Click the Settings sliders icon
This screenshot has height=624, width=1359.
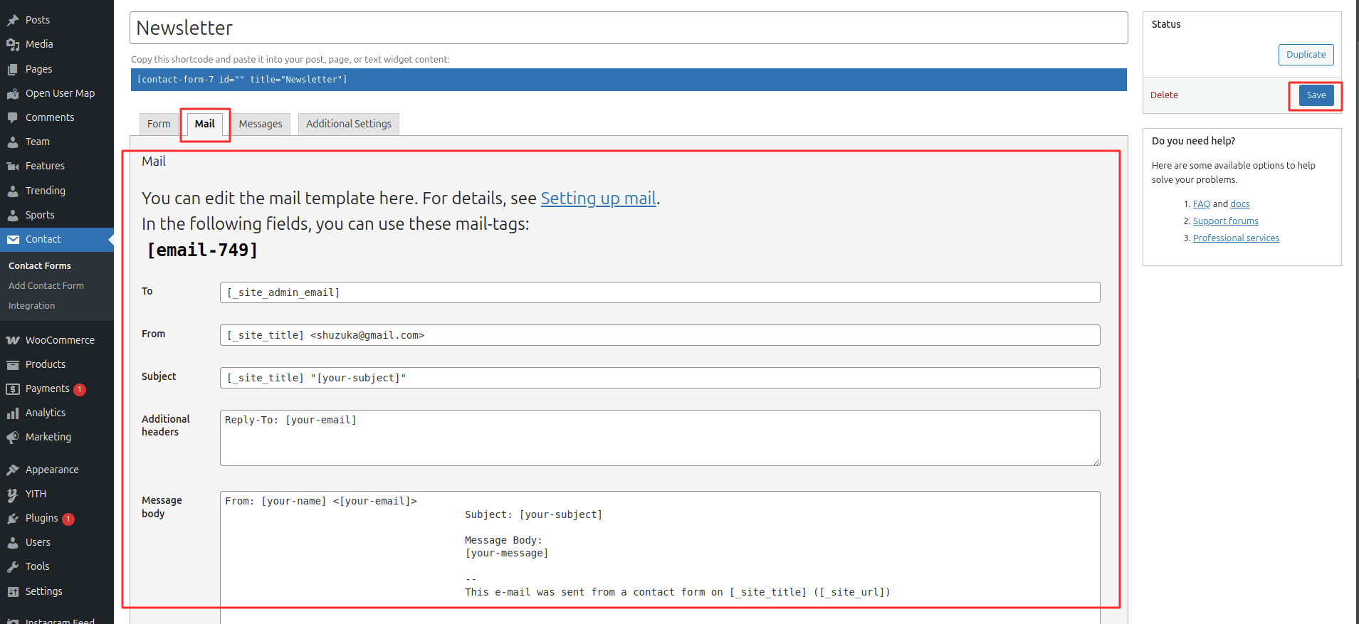coord(13,591)
